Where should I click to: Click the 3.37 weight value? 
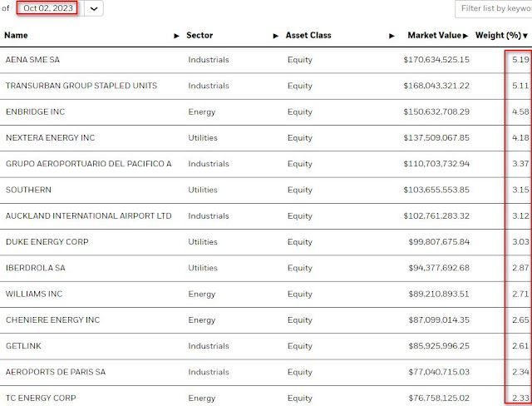[x=520, y=164]
